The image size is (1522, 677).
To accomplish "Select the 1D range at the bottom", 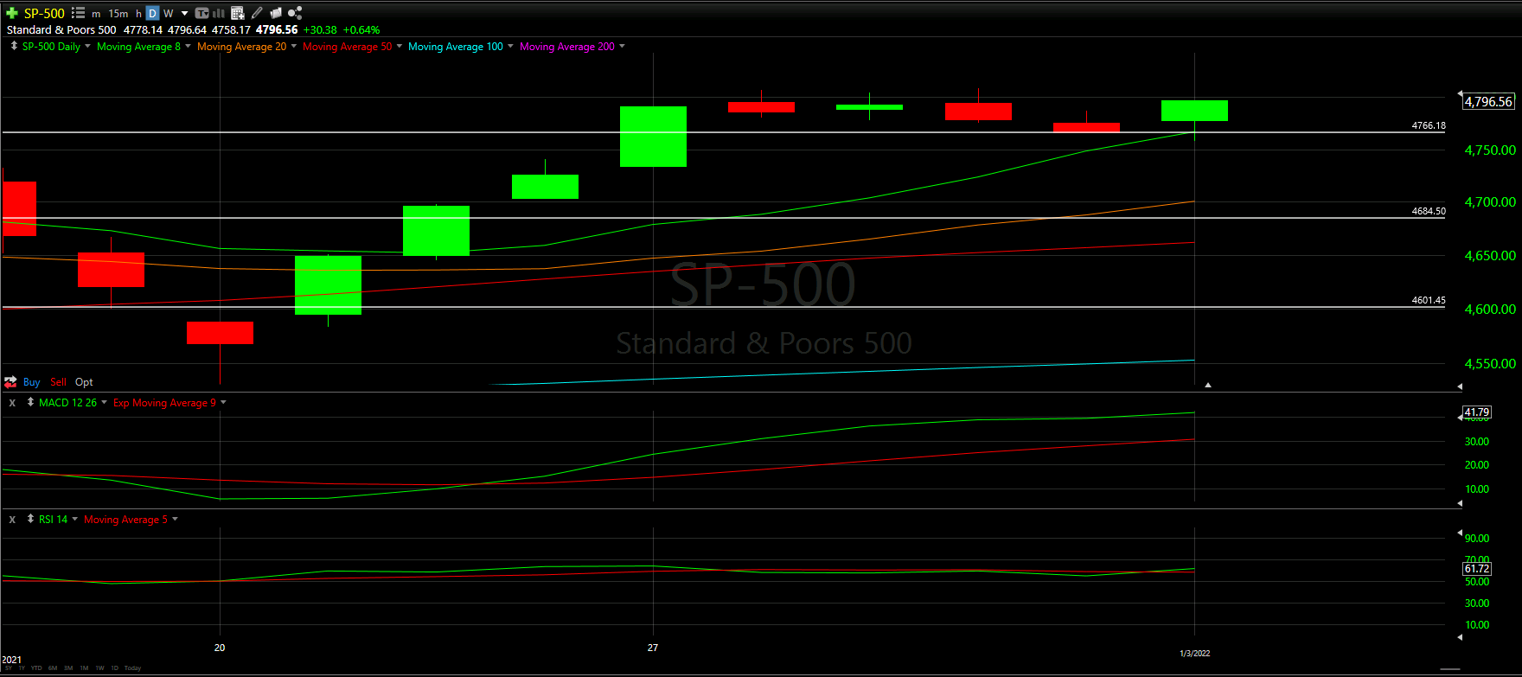I will (114, 667).
